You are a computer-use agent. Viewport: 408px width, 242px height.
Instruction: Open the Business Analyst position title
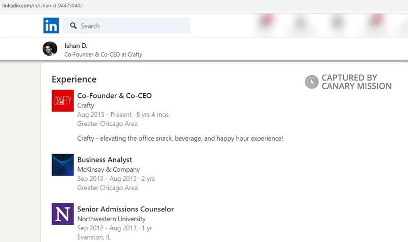pos(105,159)
